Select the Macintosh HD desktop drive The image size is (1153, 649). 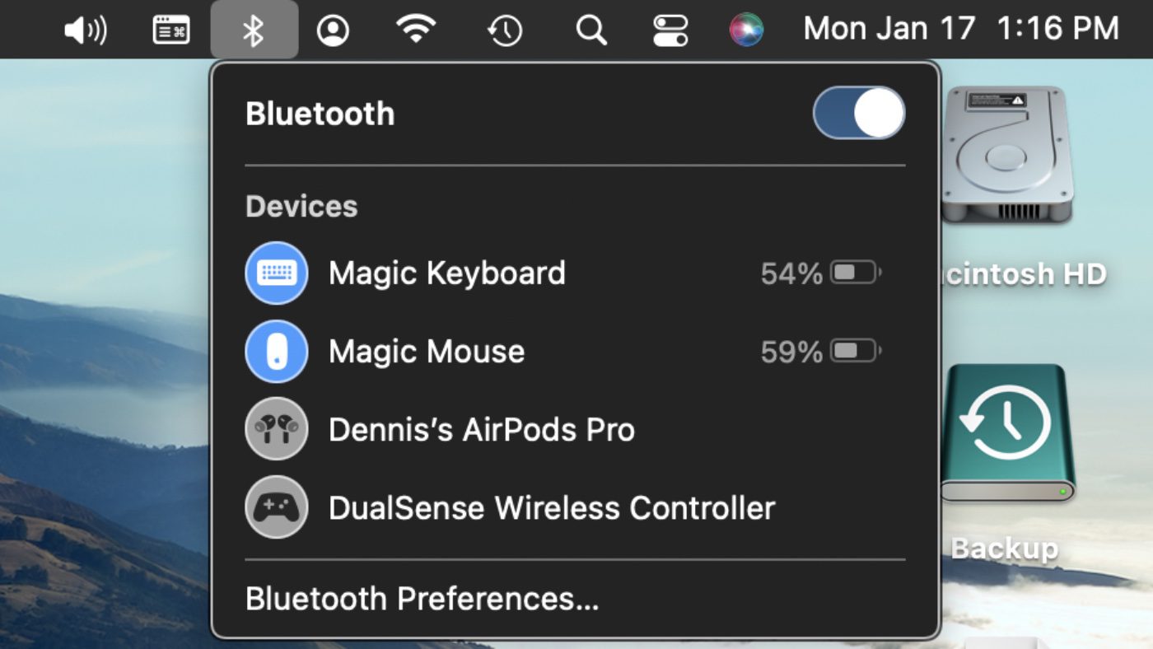[1006, 155]
